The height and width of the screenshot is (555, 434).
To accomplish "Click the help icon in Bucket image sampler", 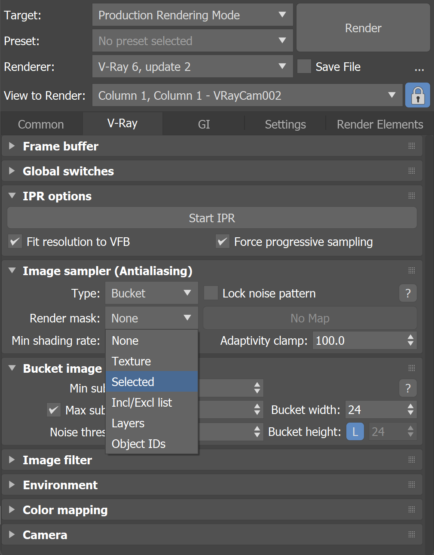I will click(407, 388).
